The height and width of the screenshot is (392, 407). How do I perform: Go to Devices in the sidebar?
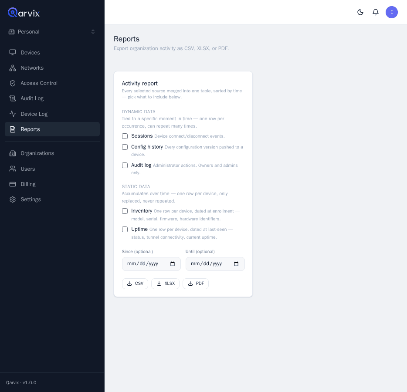coord(52,52)
